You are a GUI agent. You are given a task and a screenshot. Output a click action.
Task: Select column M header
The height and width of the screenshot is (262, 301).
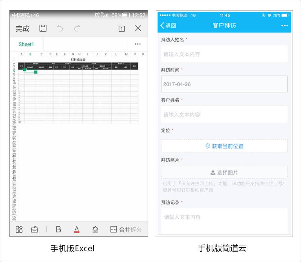[x=126, y=54]
